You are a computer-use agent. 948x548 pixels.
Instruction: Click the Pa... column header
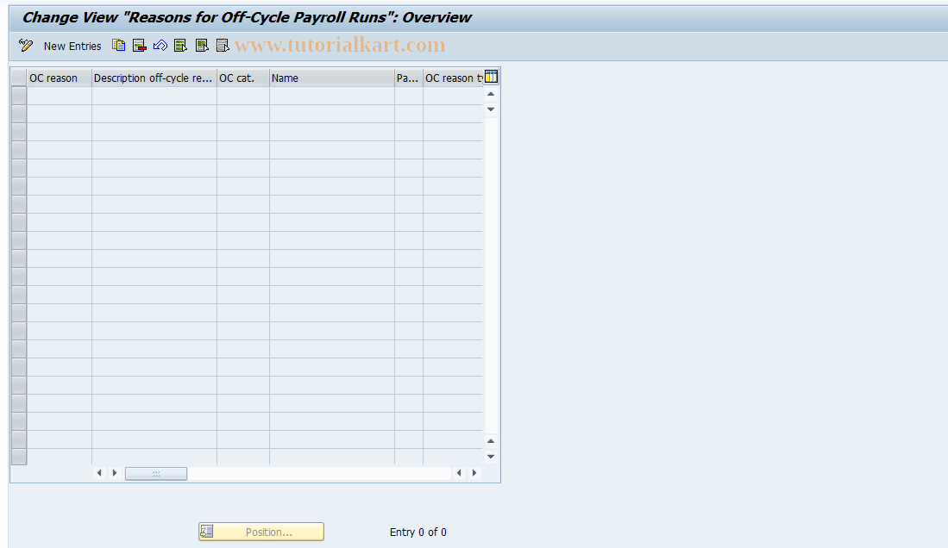tap(409, 78)
